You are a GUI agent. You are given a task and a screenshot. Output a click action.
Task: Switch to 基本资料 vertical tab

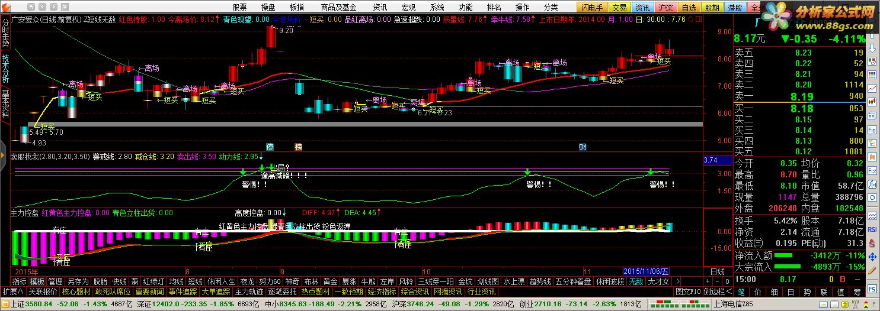tap(5, 105)
